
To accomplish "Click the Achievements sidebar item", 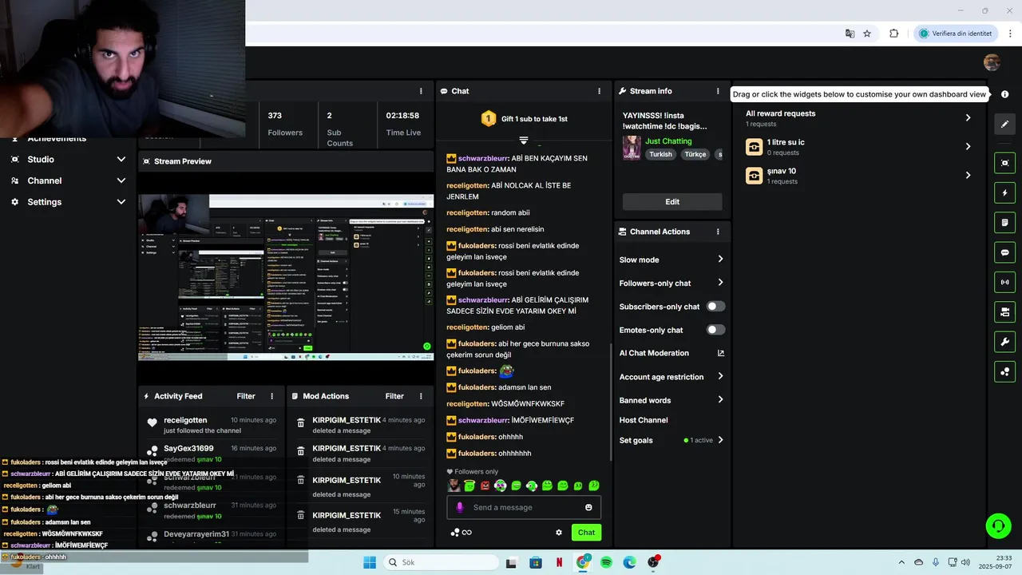I will [x=57, y=139].
